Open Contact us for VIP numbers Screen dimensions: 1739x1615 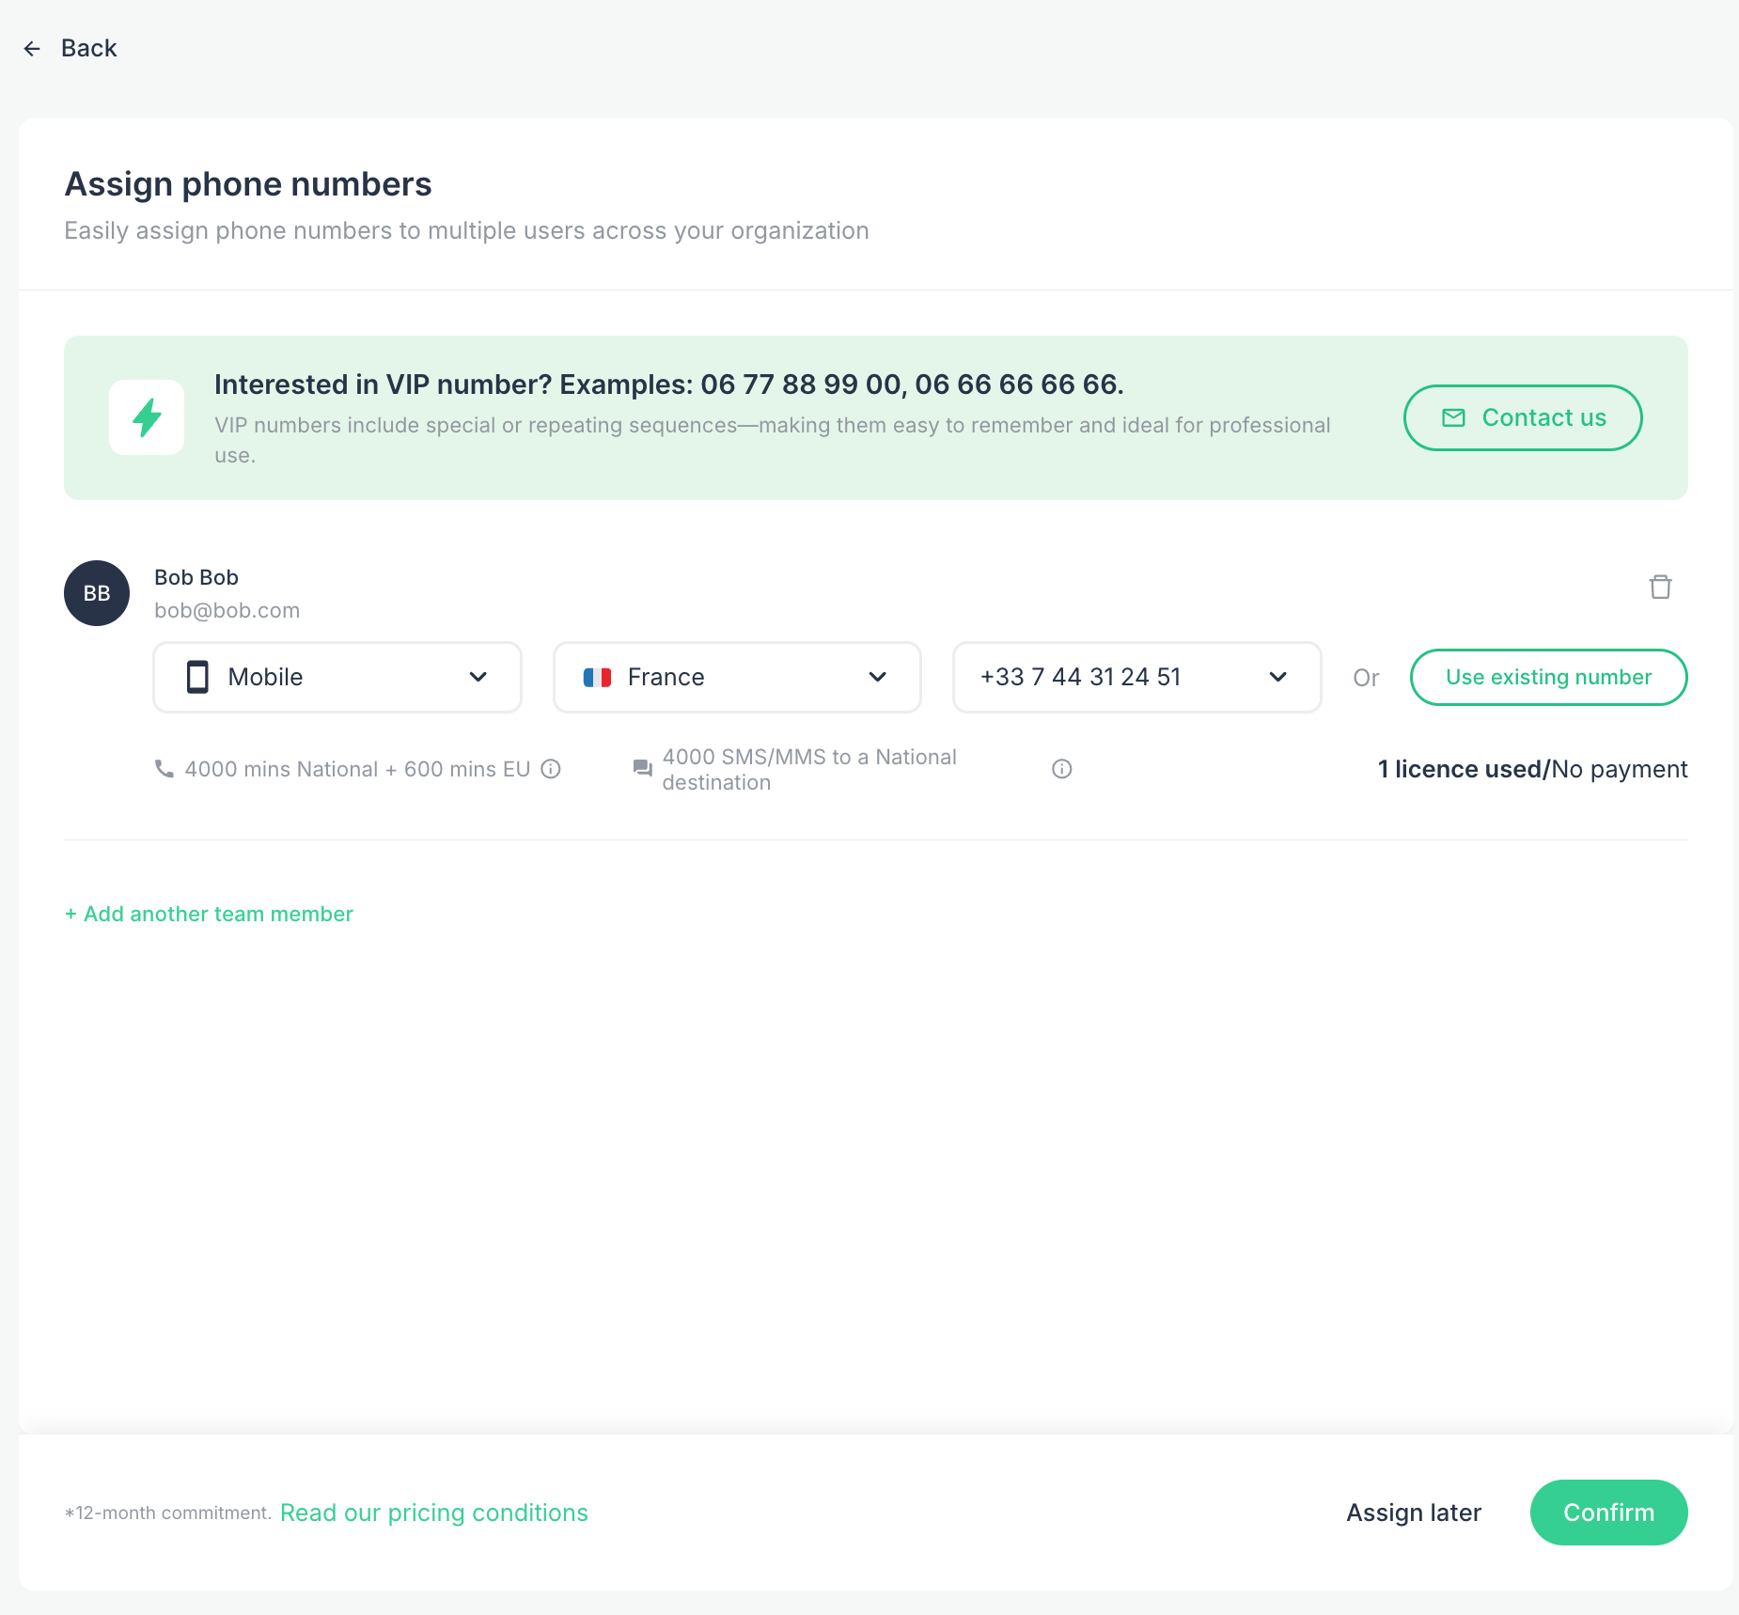coord(1523,417)
